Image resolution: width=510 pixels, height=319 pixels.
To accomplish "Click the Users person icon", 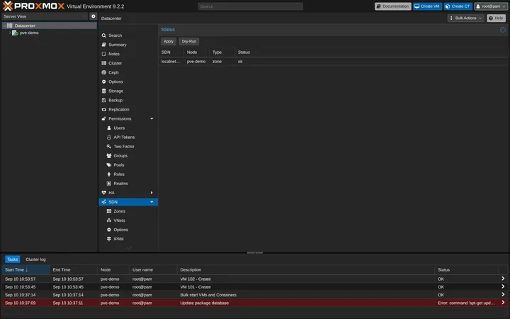I will pyautogui.click(x=109, y=128).
